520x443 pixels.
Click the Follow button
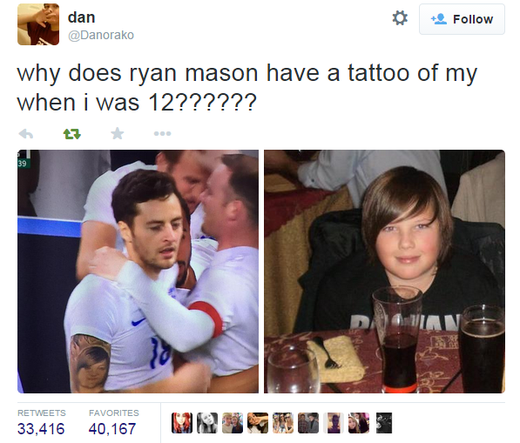click(x=462, y=19)
